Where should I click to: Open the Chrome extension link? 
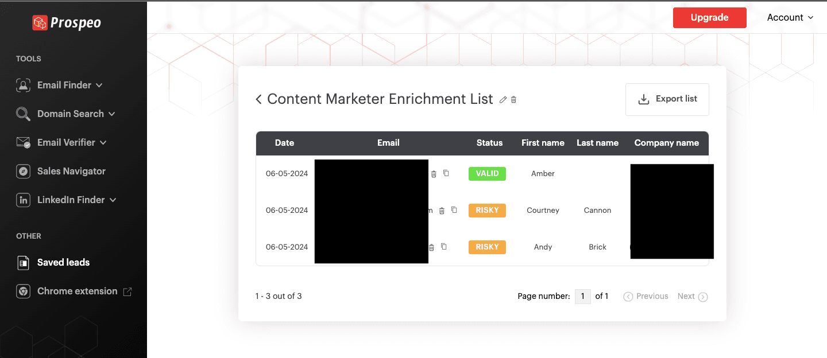(77, 291)
